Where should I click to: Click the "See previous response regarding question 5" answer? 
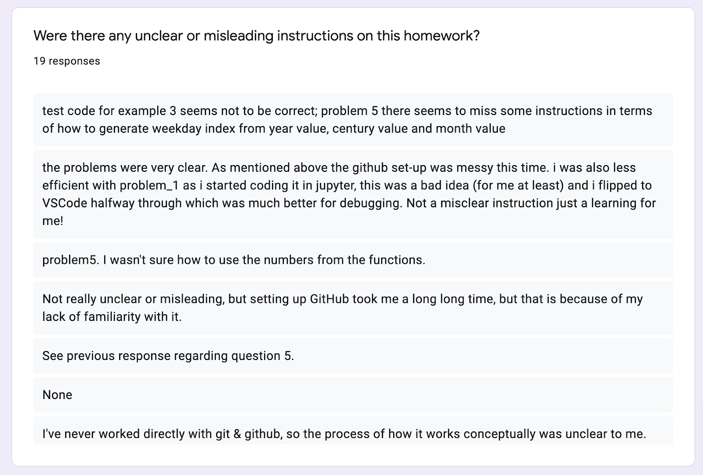point(353,356)
